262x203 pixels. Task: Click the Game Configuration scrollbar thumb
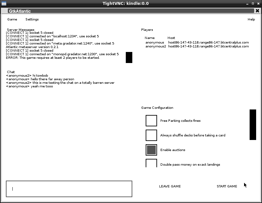click(253, 125)
